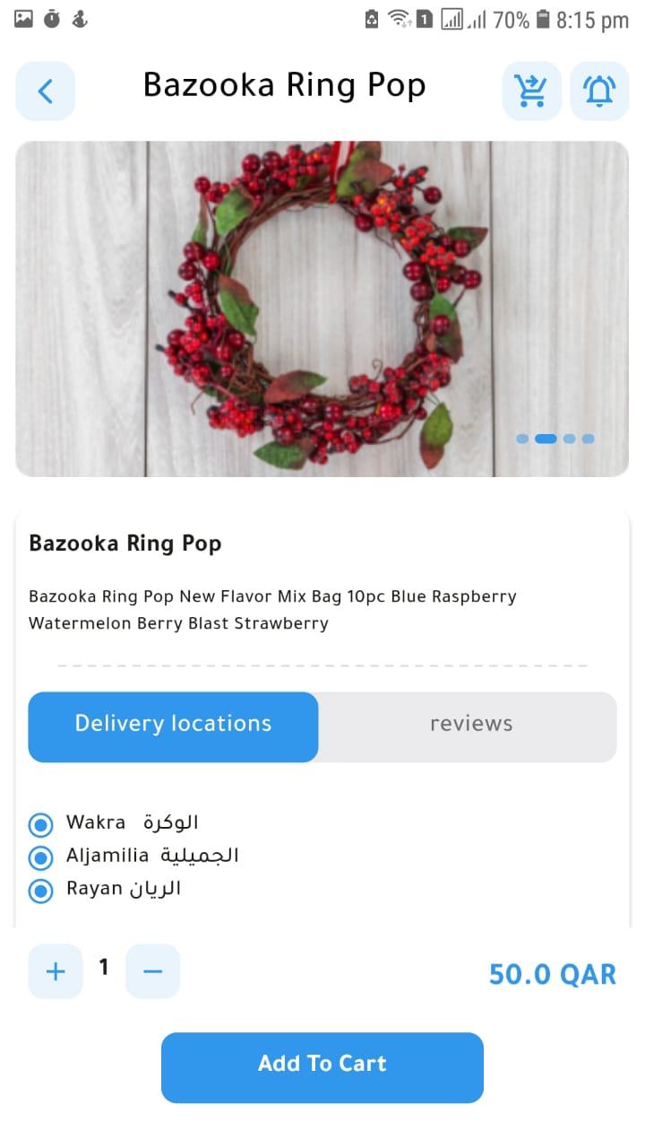Select the third image carousel dot
This screenshot has height=1148, width=645.
point(569,439)
